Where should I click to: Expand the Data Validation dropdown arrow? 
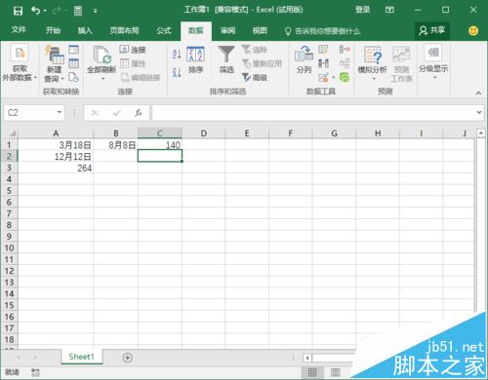point(333,78)
